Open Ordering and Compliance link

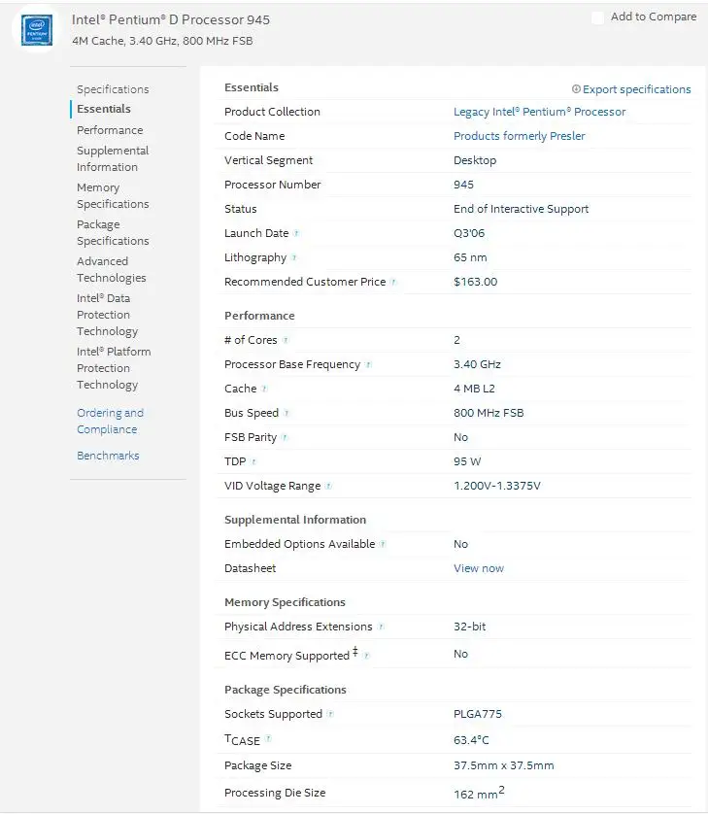(110, 421)
